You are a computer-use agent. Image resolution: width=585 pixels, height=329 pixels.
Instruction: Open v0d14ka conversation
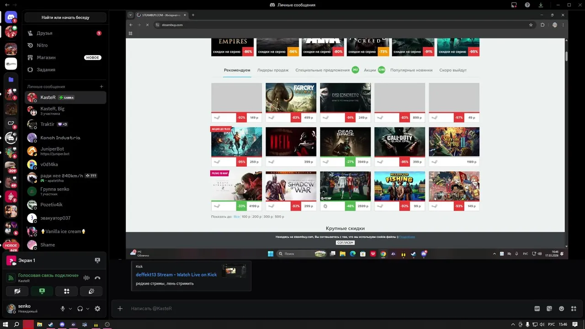pos(65,164)
